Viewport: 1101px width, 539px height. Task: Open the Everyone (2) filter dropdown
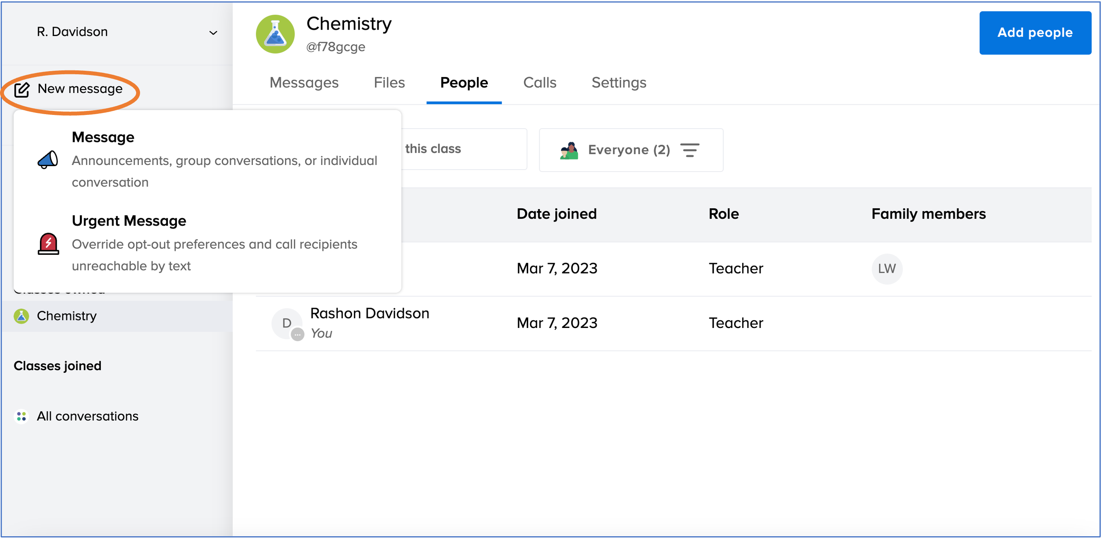631,150
